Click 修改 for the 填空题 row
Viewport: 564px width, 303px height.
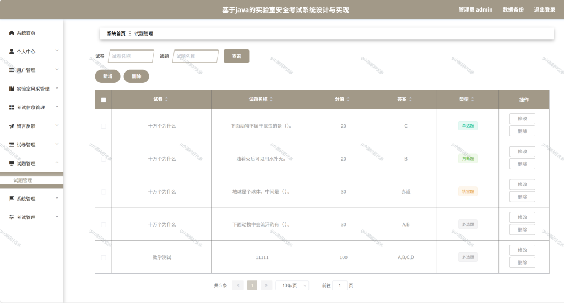[x=522, y=185]
